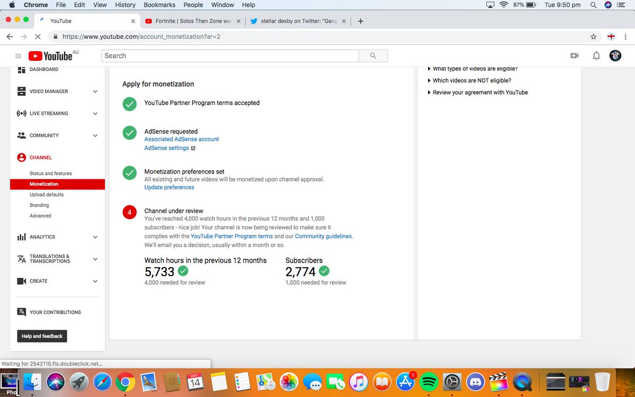Open the Trash in the dock
This screenshot has height=397, width=635.
[x=603, y=382]
